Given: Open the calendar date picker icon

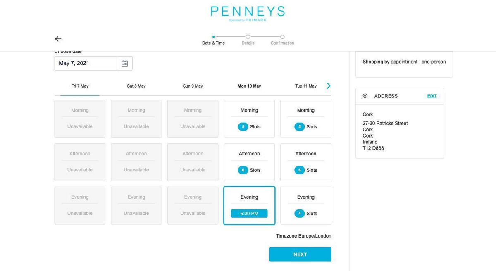Looking at the screenshot, I should point(124,63).
